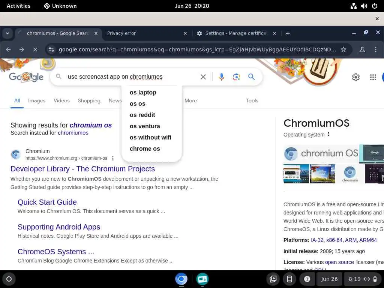View the mountain wallpaper ChromiumOS thumbnail
Screen dimensions: 384x288
click(322, 174)
